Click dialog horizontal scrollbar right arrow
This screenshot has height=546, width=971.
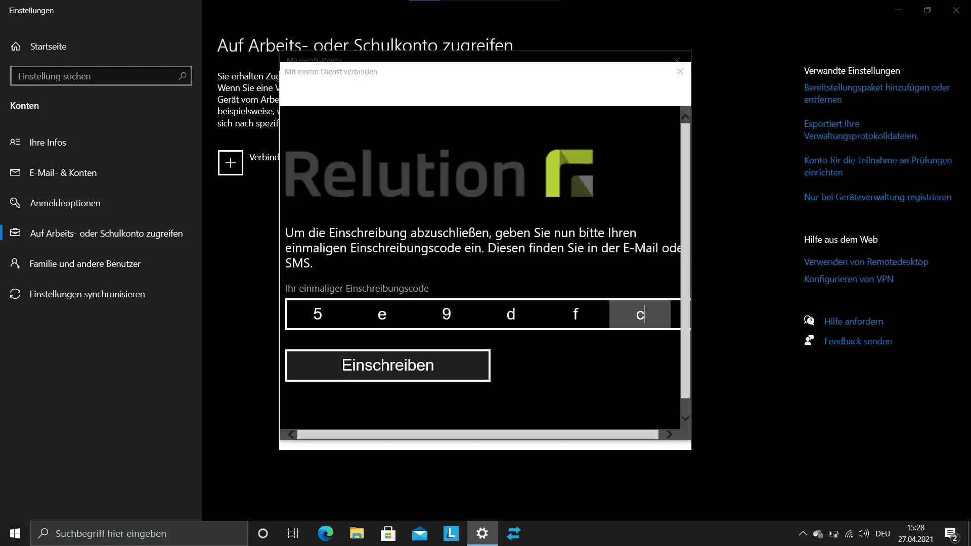(669, 434)
